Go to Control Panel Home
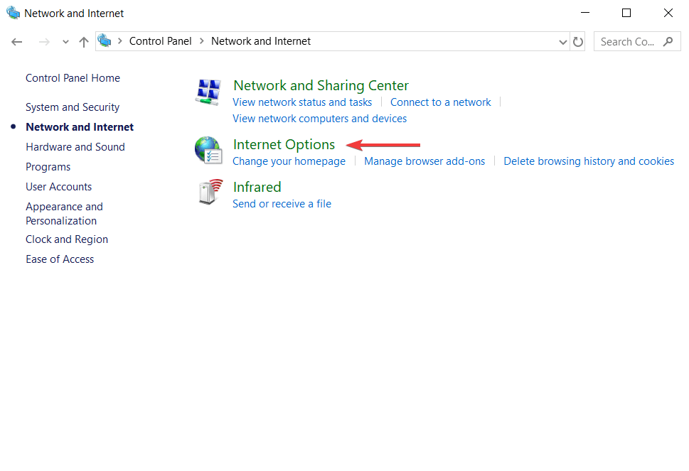Image resolution: width=689 pixels, height=471 pixels. [73, 78]
